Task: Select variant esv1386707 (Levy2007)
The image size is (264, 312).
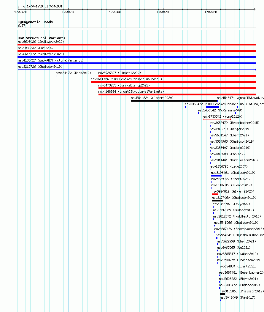Action: click(231, 204)
